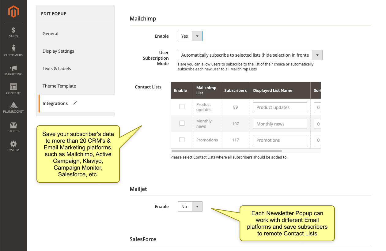
Task: Click the Subscribers column header
Action: click(x=235, y=91)
